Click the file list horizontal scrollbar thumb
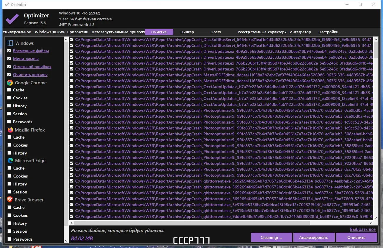Image resolution: width=383 pixels, height=248 pixels. pyautogui.click(x=192, y=223)
